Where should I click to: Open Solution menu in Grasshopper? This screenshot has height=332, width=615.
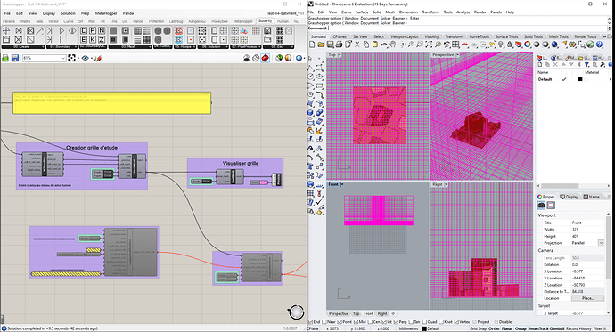[68, 13]
